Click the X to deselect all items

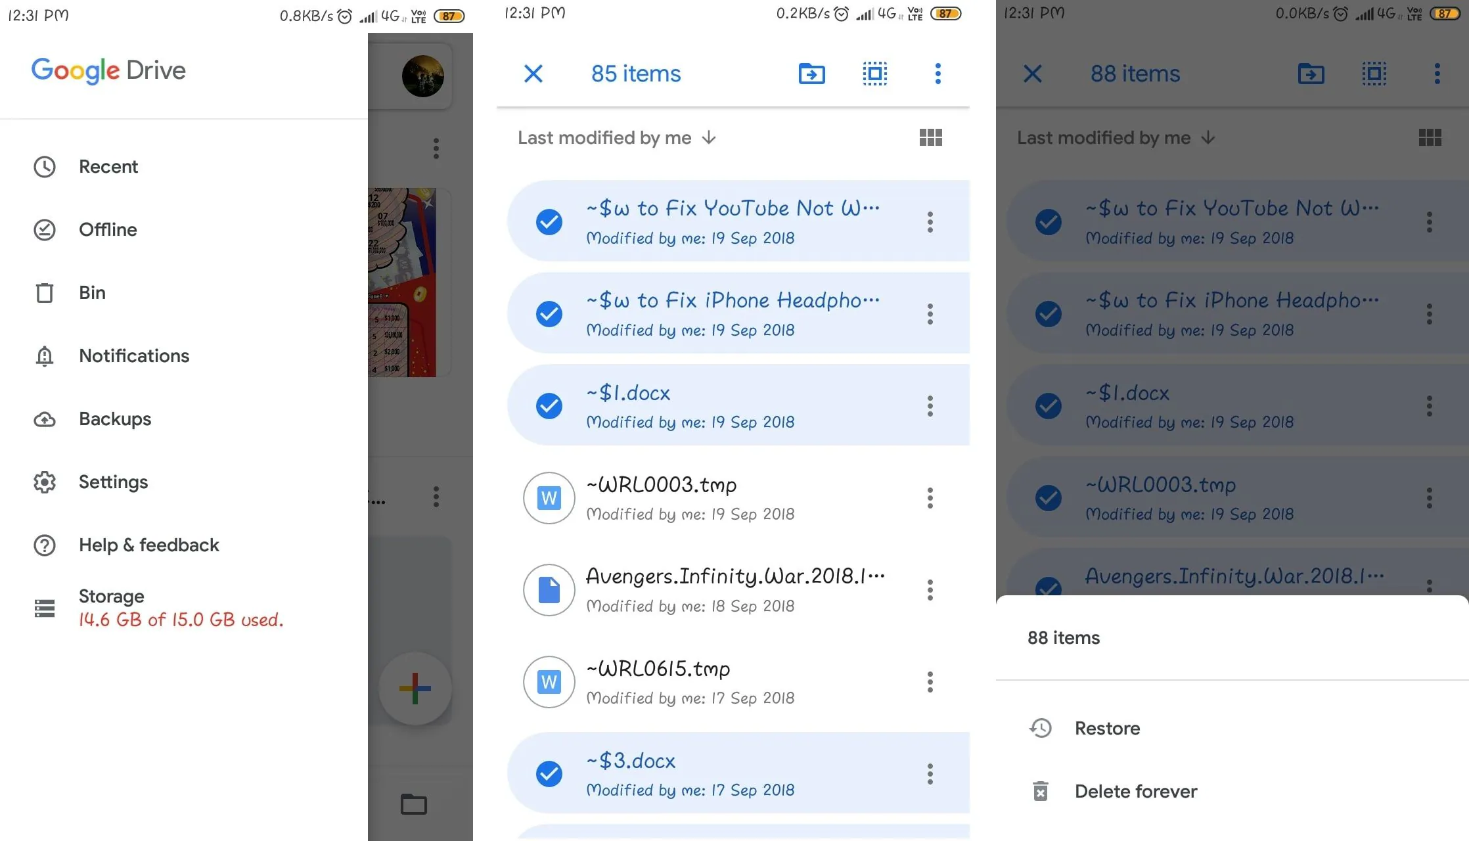click(x=533, y=73)
